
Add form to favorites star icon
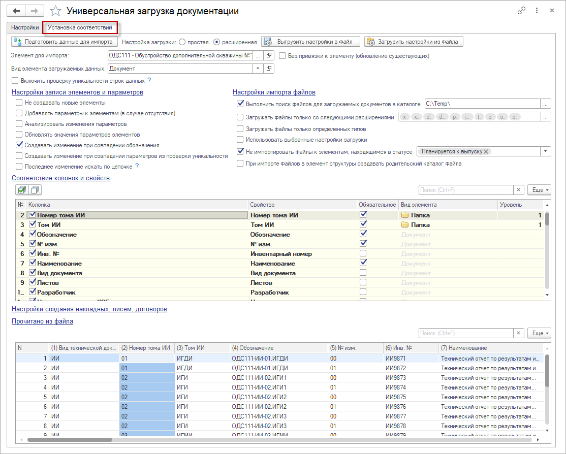56,11
